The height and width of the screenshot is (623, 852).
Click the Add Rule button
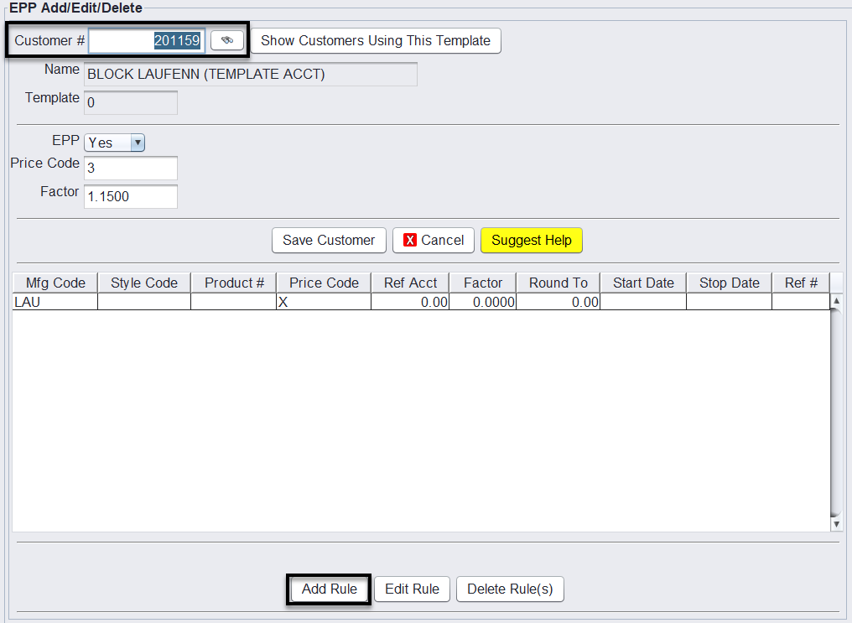(329, 589)
